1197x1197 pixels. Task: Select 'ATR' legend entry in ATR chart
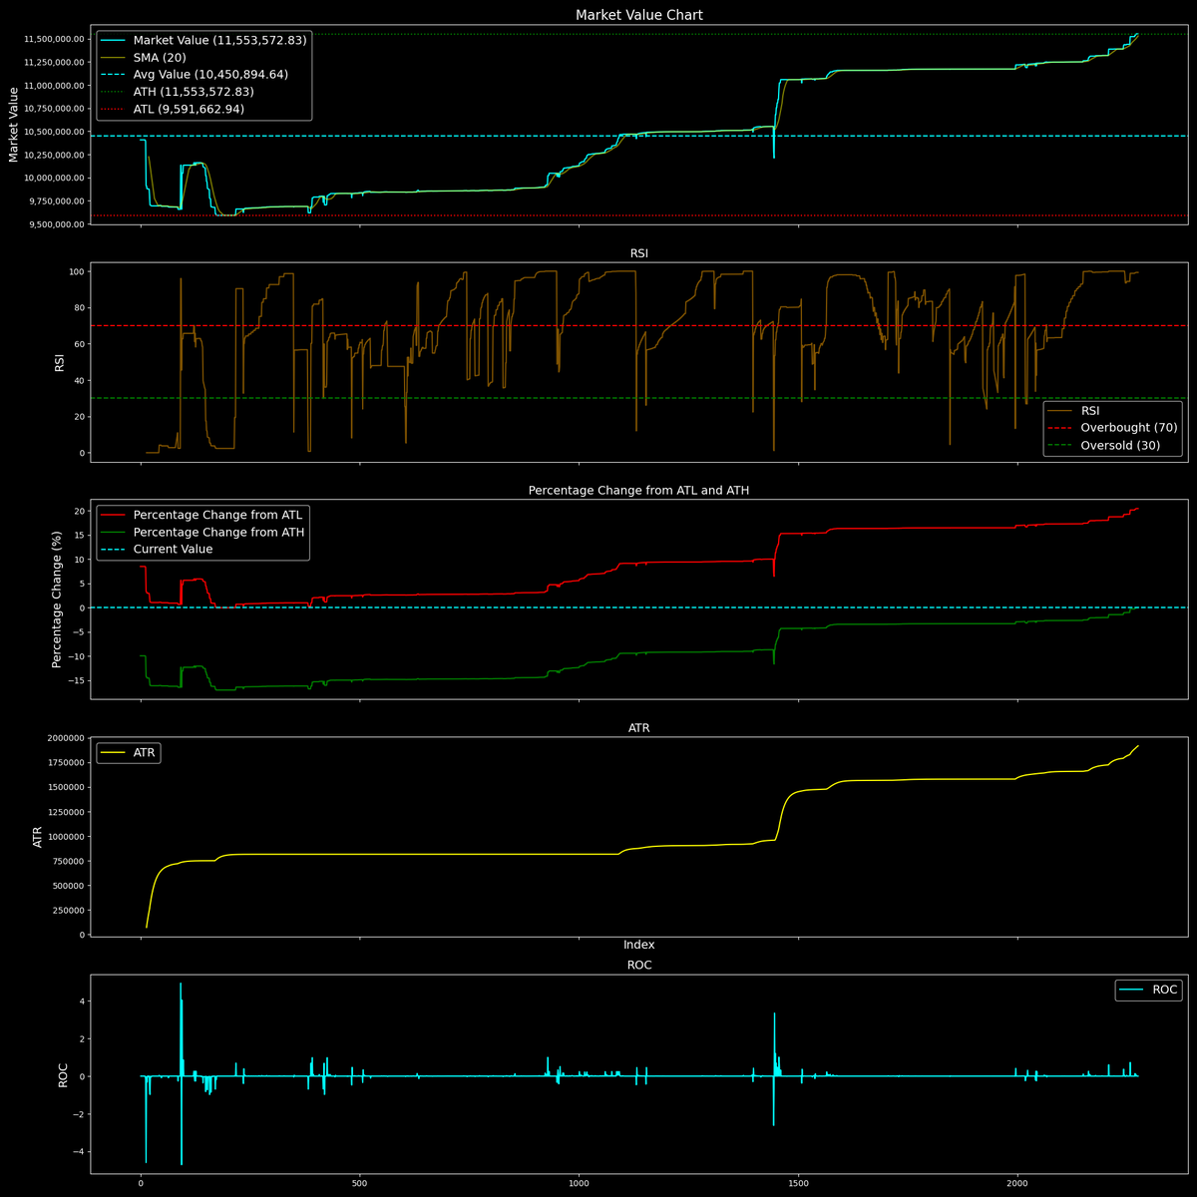[x=128, y=753]
